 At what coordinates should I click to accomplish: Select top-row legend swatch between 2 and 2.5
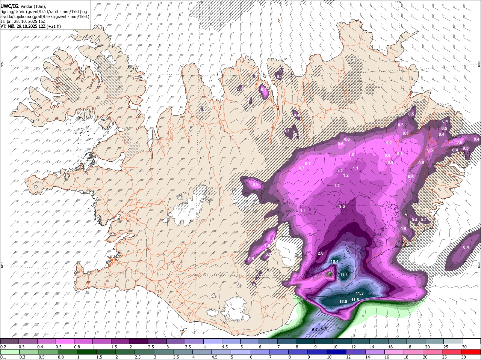click(x=139, y=342)
